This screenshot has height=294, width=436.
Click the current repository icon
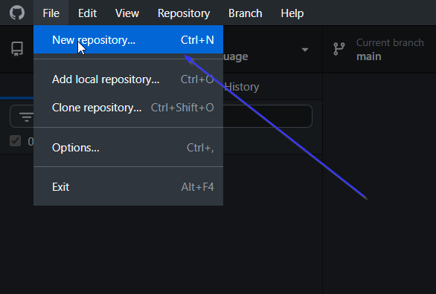click(x=17, y=49)
